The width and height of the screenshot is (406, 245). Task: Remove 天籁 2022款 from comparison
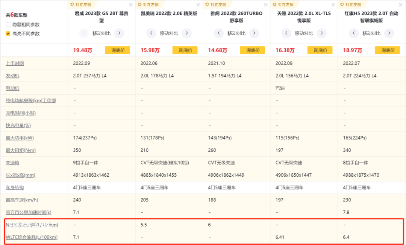click(x=333, y=5)
